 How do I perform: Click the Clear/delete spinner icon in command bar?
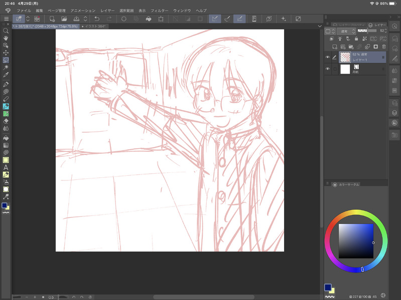(124, 19)
